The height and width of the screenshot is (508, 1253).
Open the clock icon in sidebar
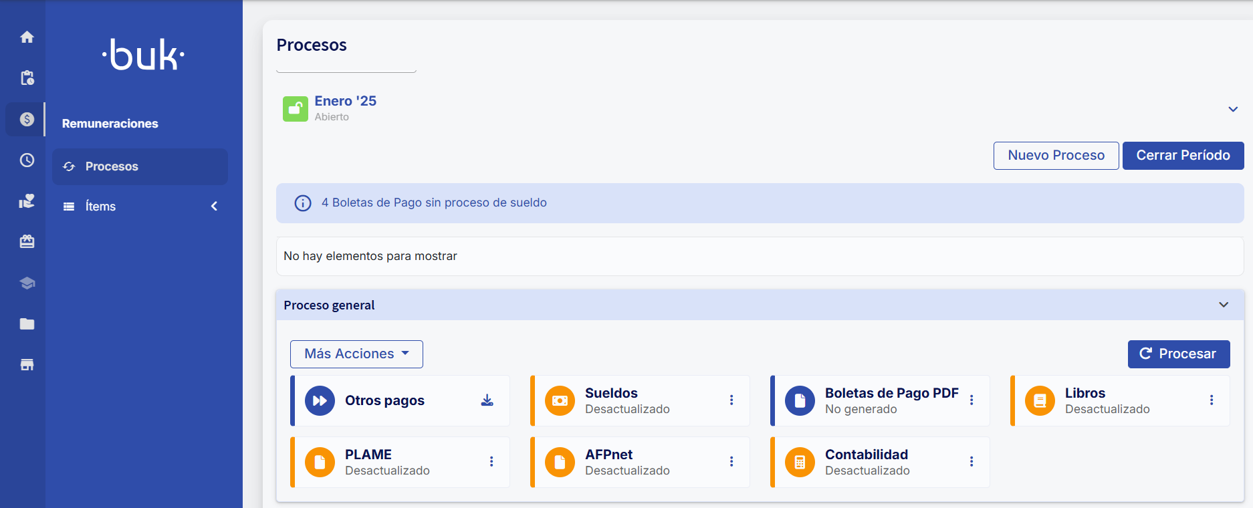(x=27, y=160)
